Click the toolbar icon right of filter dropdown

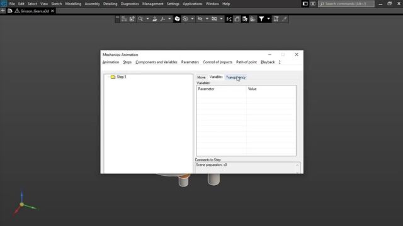[276, 19]
